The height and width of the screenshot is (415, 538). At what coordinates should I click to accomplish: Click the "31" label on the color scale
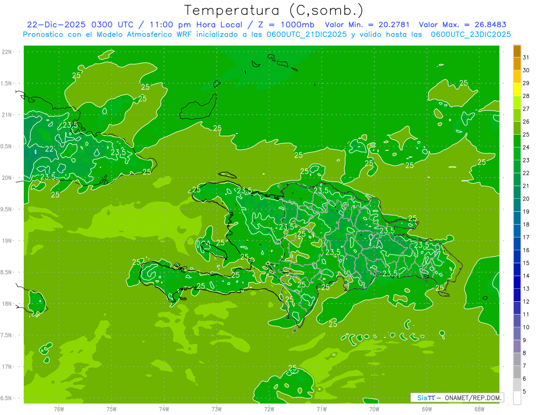point(526,57)
